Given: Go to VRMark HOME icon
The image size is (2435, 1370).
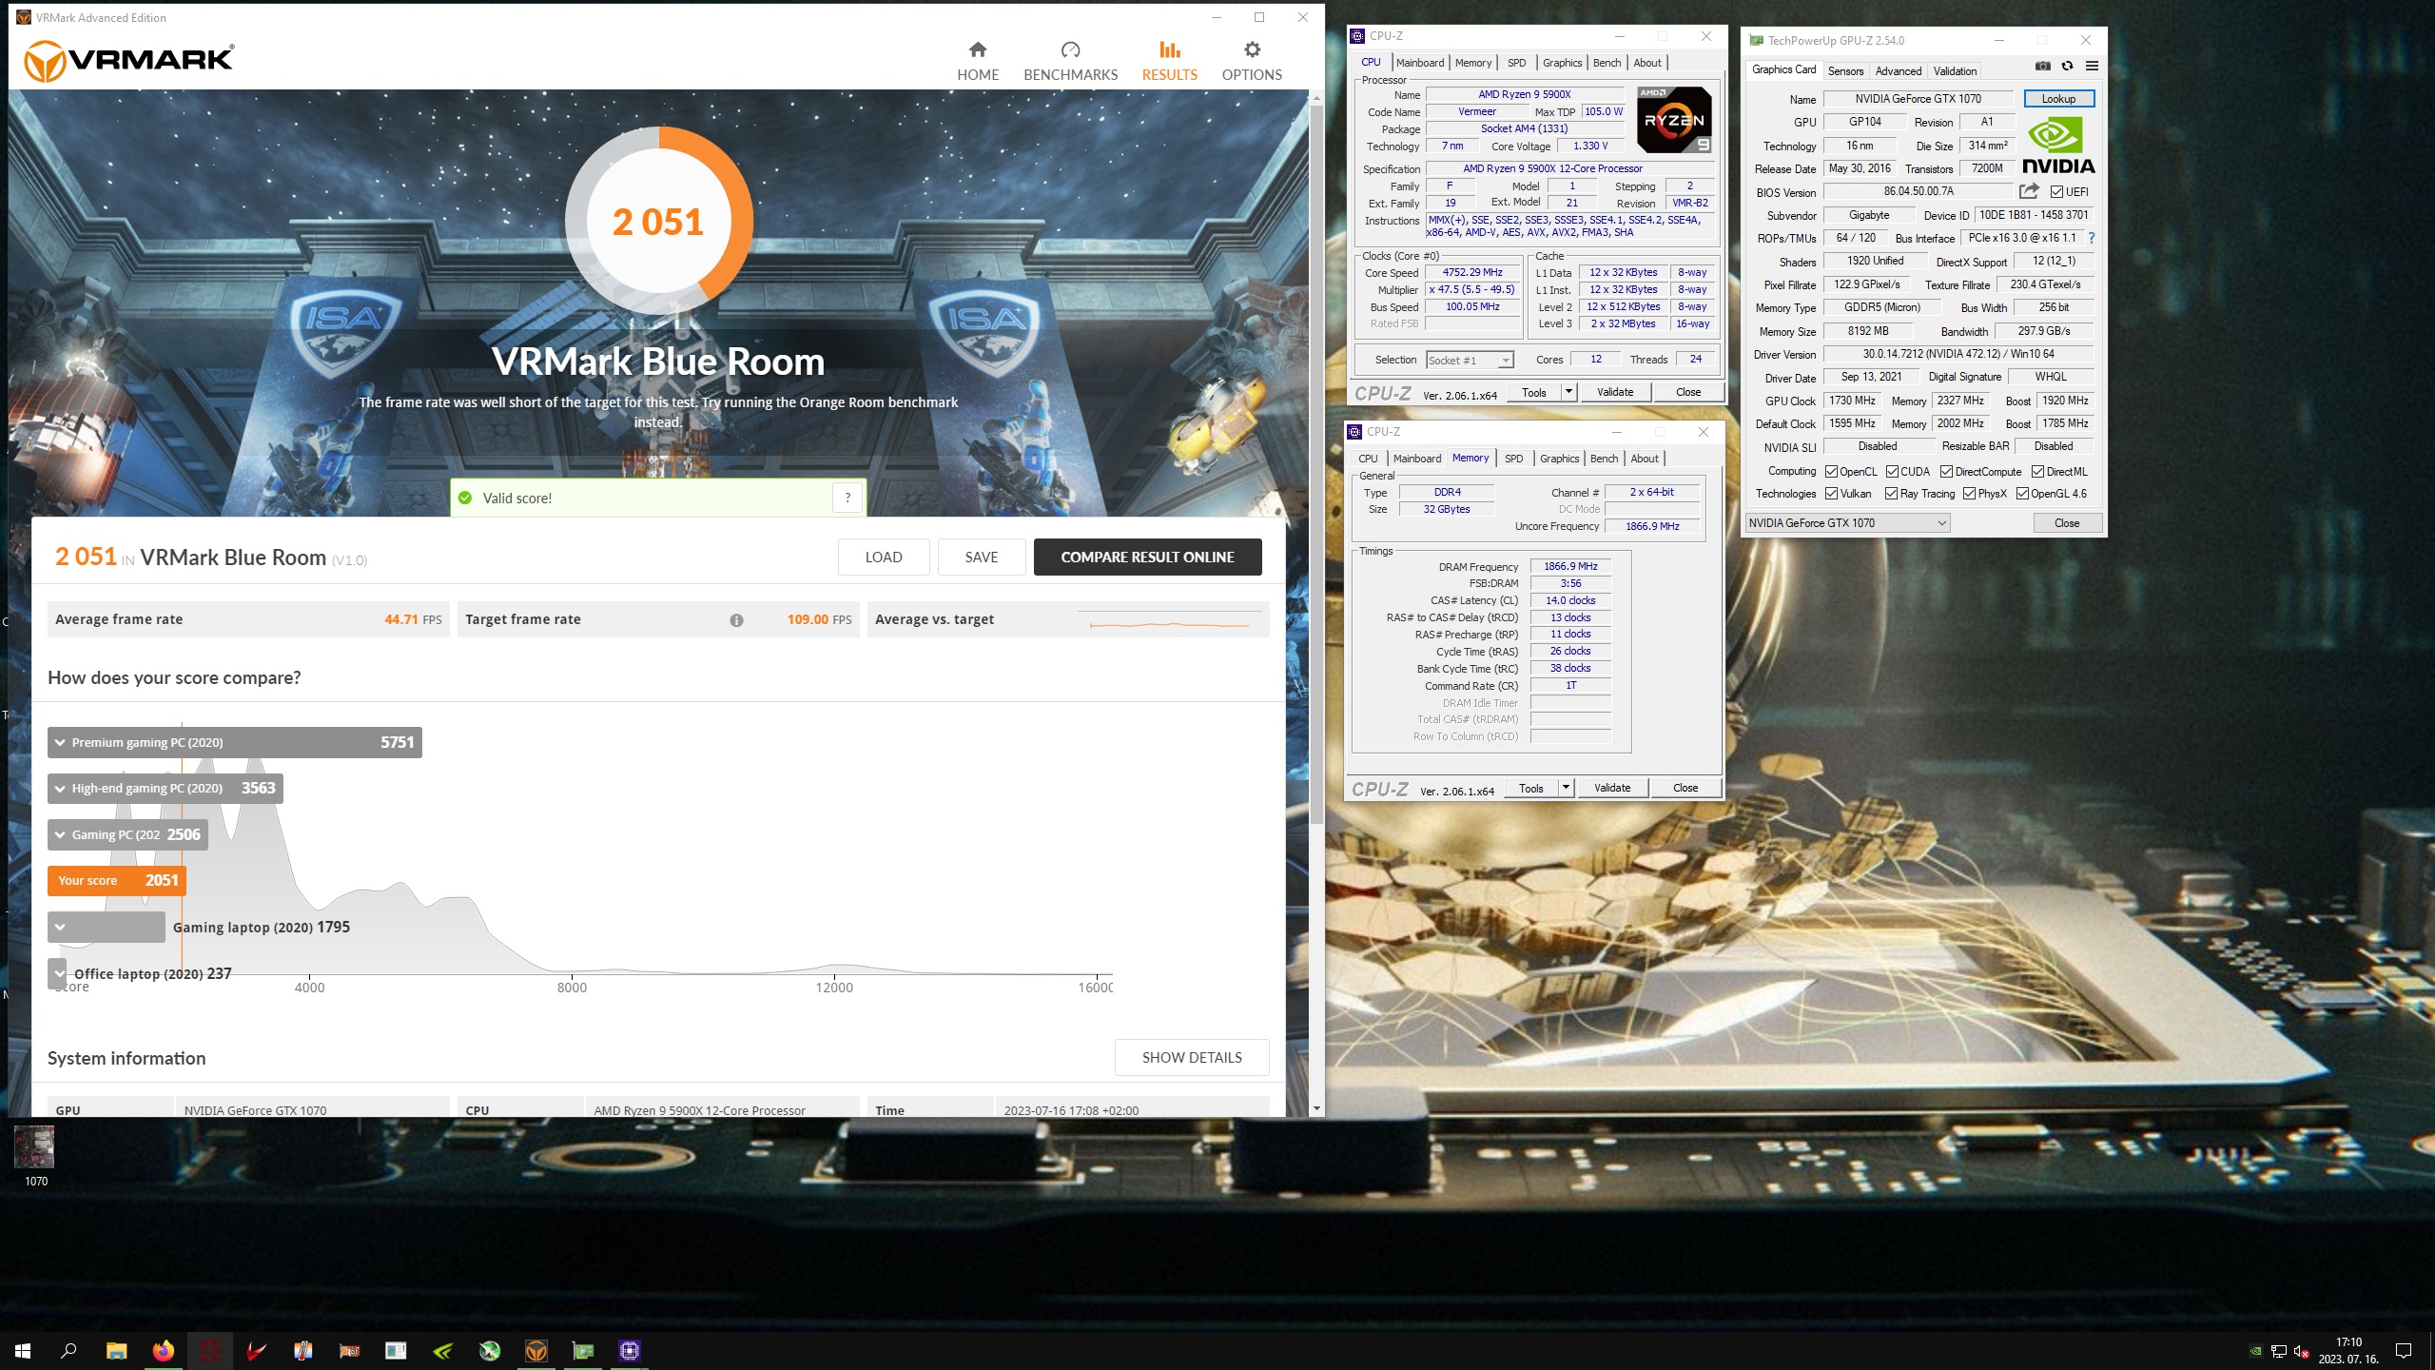Looking at the screenshot, I should click(x=977, y=49).
